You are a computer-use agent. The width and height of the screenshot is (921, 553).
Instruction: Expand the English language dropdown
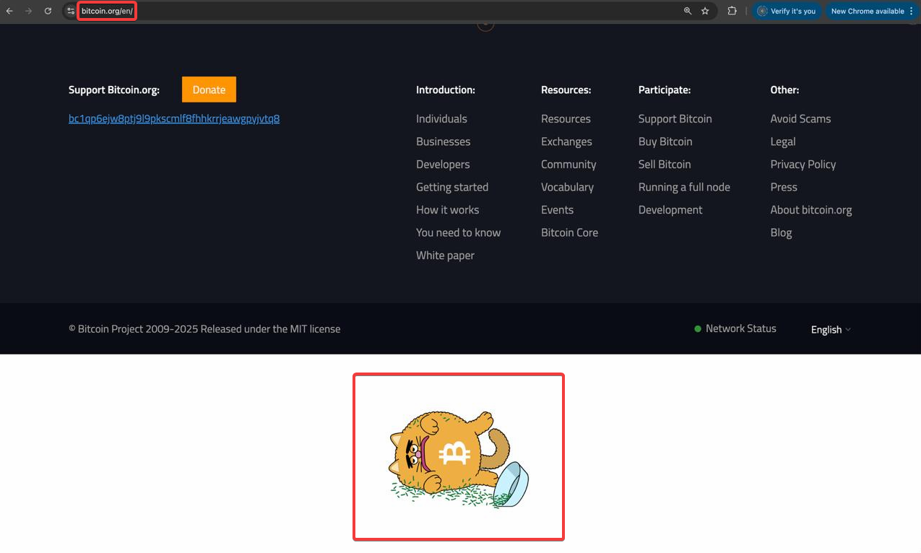pyautogui.click(x=831, y=329)
